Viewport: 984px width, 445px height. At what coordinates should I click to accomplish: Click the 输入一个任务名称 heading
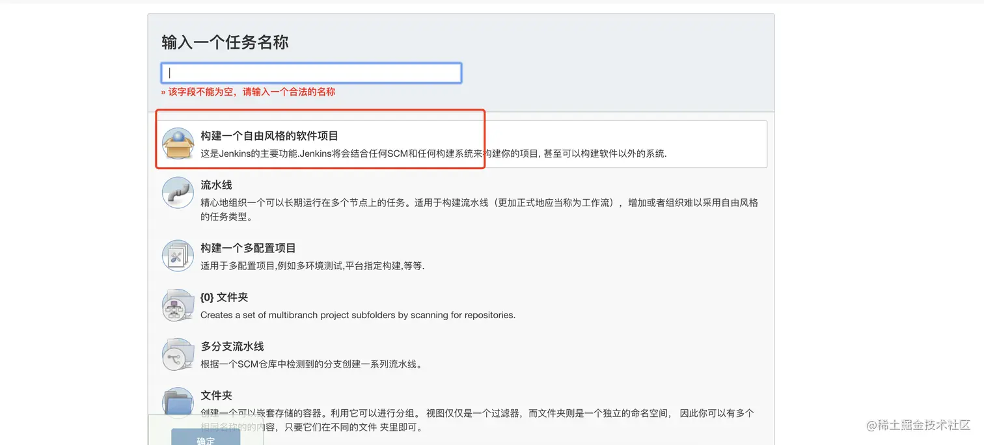click(x=225, y=43)
